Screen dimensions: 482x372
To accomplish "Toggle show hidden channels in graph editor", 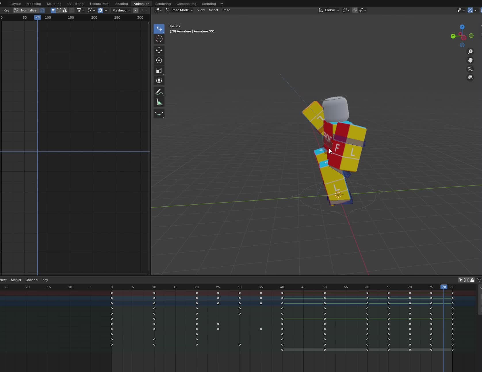I will coord(59,10).
